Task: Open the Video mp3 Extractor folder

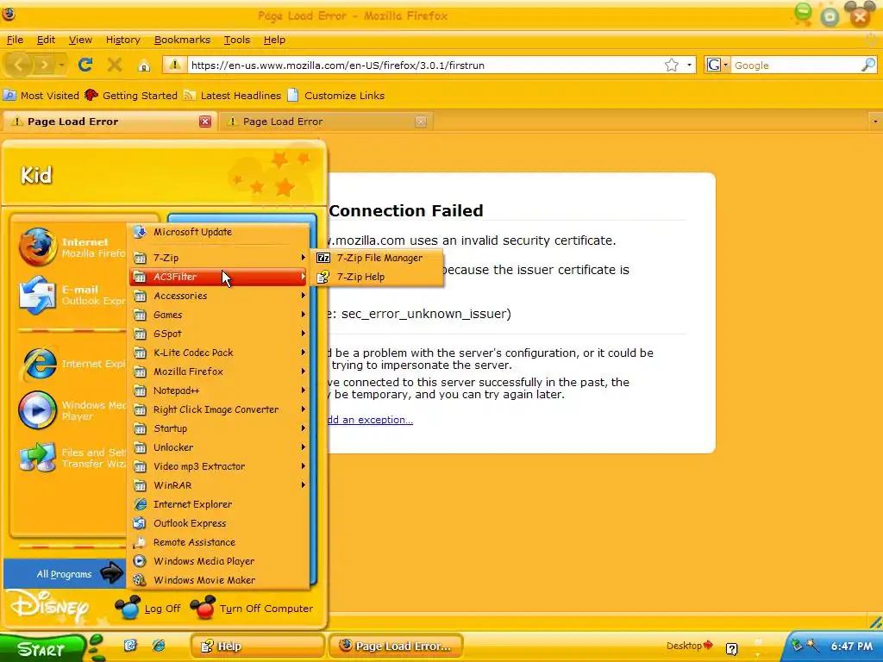Action: point(220,466)
